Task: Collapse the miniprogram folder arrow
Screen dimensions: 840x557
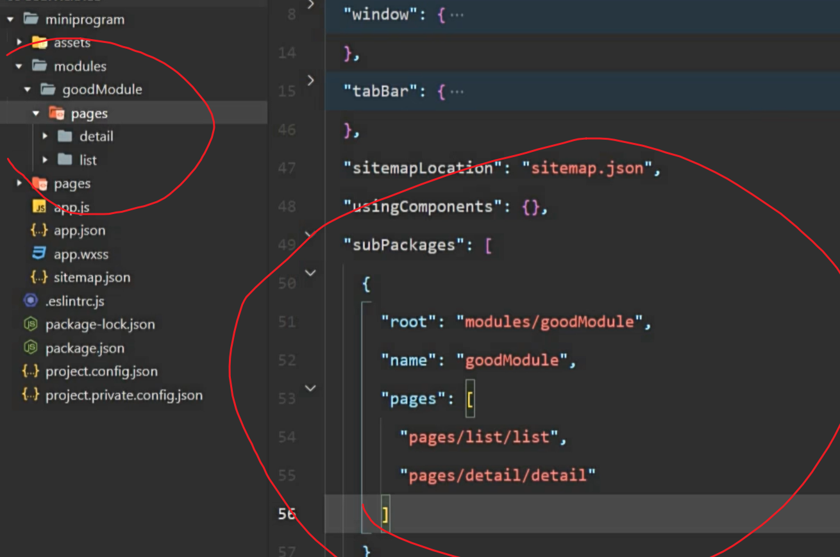Action: pyautogui.click(x=10, y=19)
